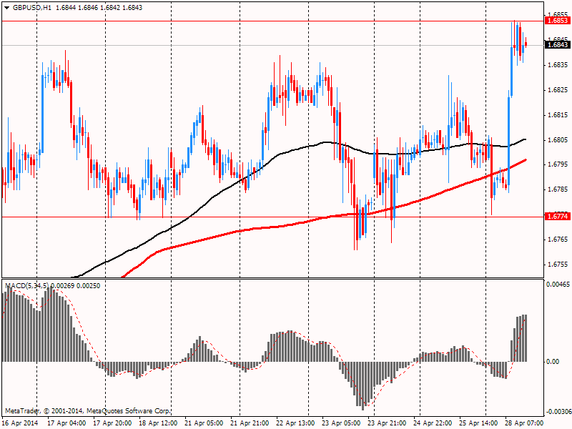Click the 24 Apr 22:00 time label
The width and height of the screenshot is (572, 429).
tap(433, 423)
